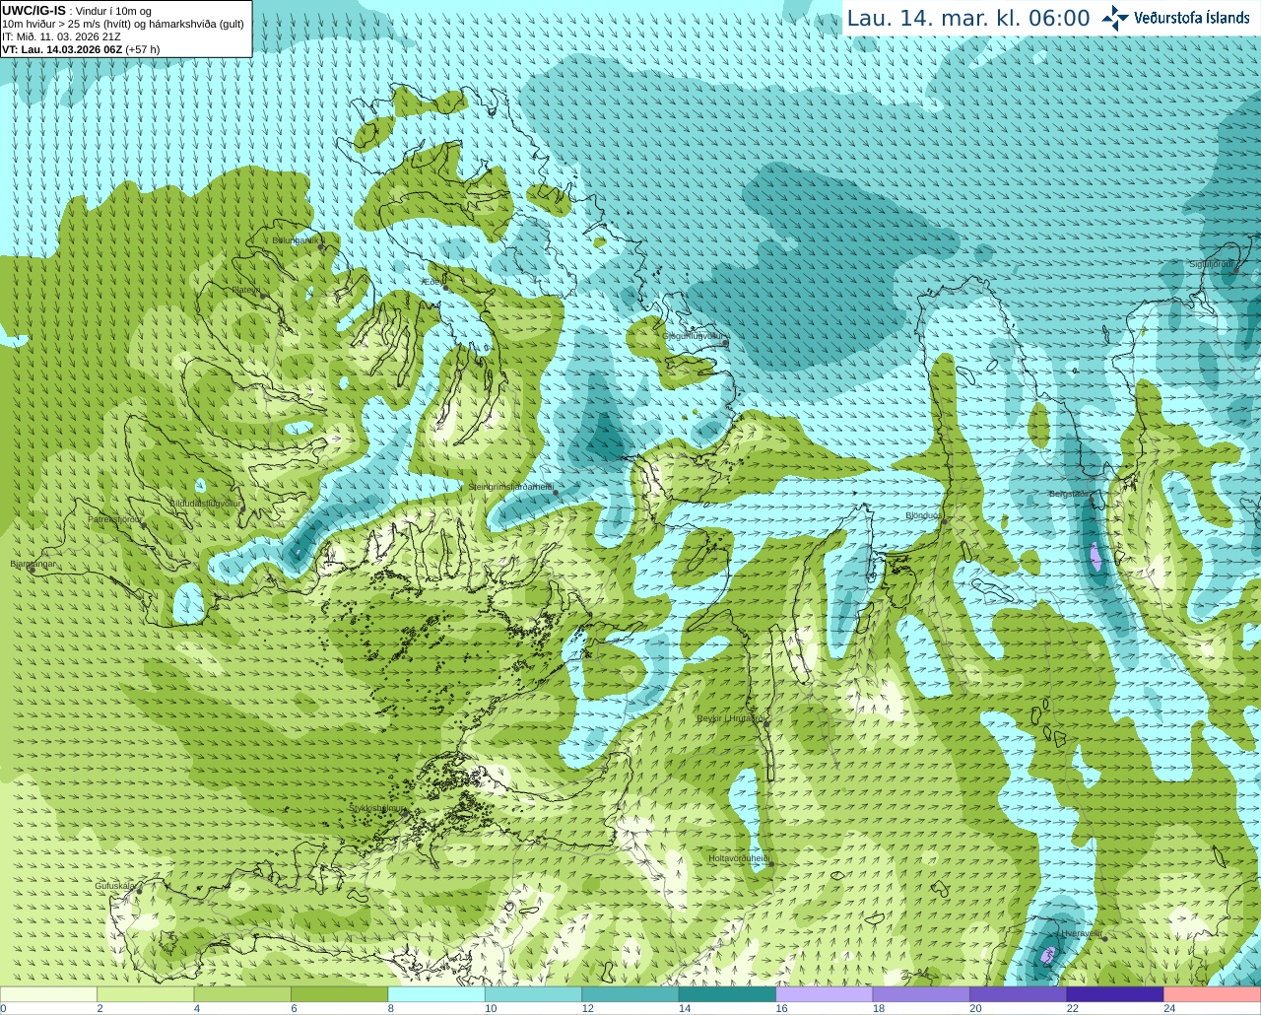This screenshot has height=1015, width=1261.
Task: Click the purple wind maximum near Hveravellir
Action: tap(1048, 955)
